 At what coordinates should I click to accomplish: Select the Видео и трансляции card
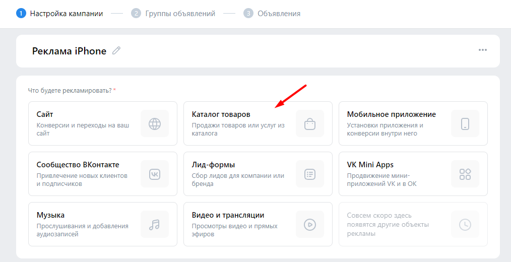pos(258,224)
